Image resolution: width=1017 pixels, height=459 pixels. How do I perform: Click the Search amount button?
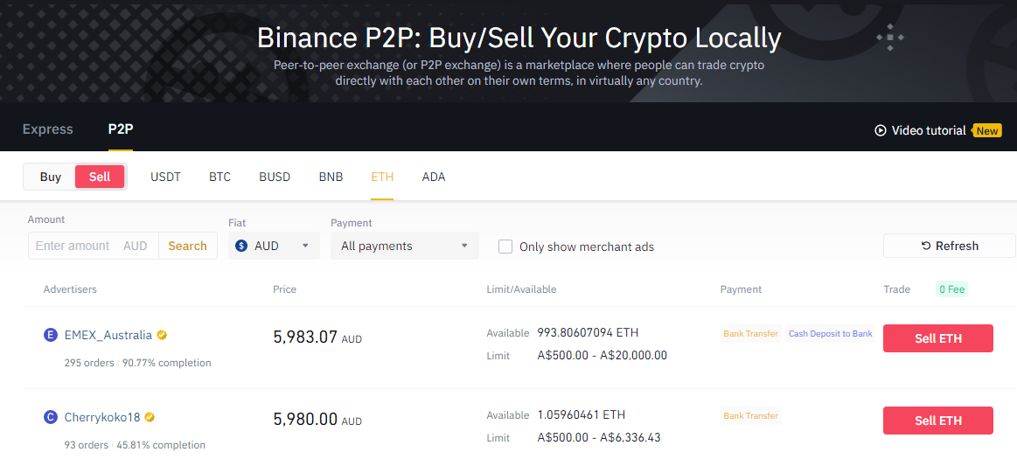[x=187, y=246]
